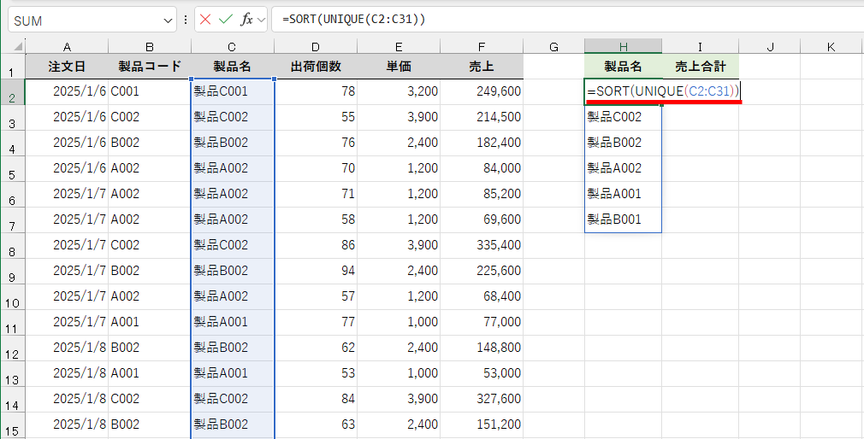Screen dimensions: 864x439
Task: Click spilled cell 製品B002 in column H
Action: [624, 143]
